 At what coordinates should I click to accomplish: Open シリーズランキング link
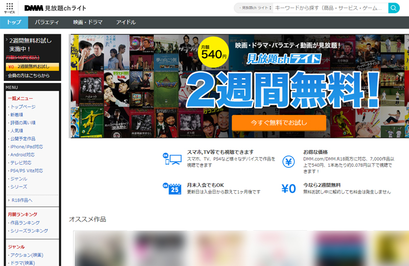(x=29, y=231)
